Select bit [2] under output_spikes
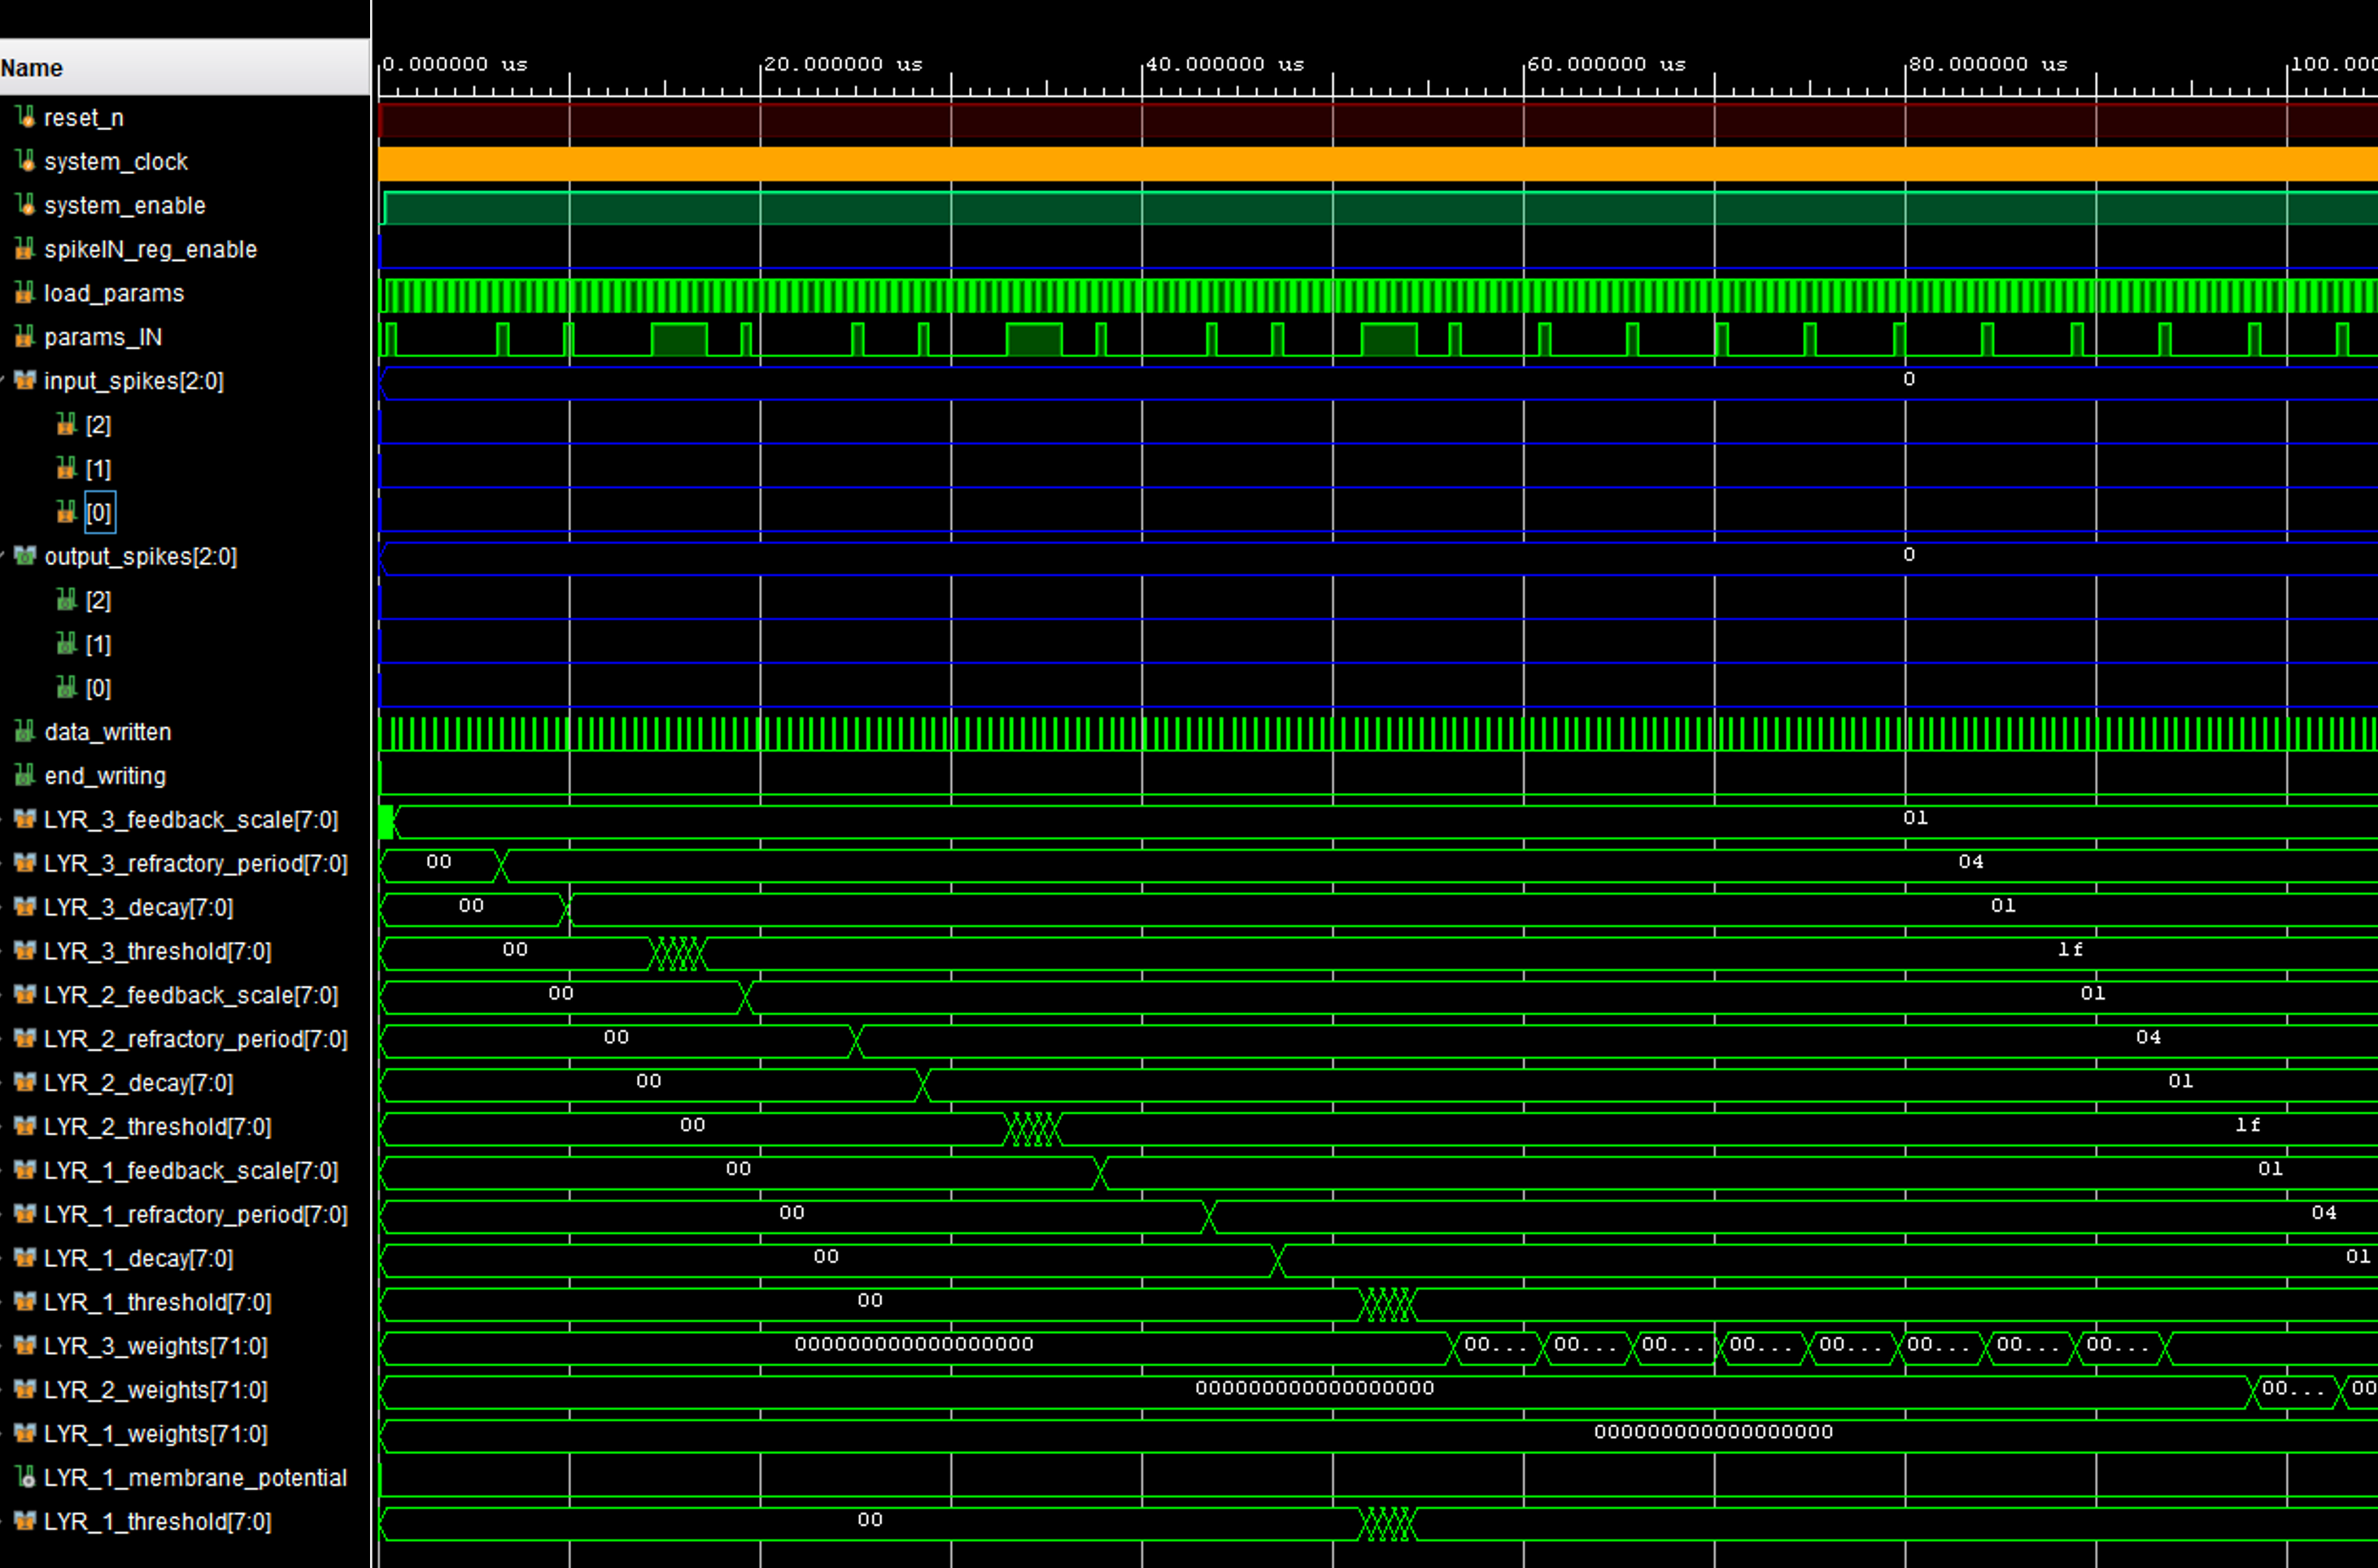The width and height of the screenshot is (2378, 1568). [x=98, y=600]
